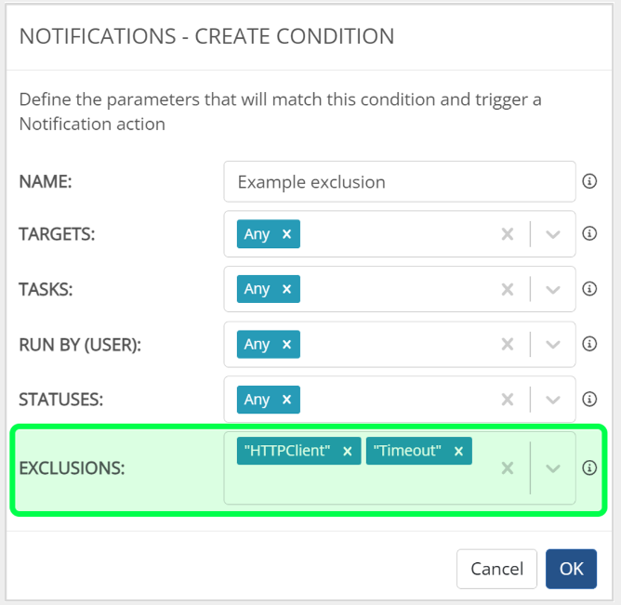Expand the Targets dropdown
The image size is (621, 605).
(553, 234)
